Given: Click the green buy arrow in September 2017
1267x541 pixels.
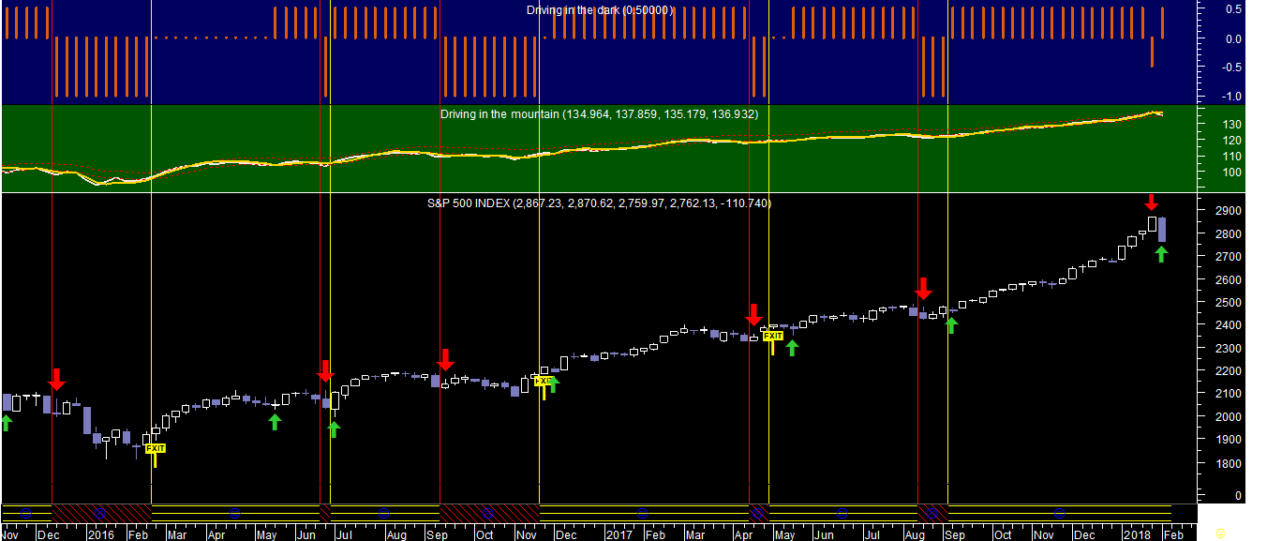Looking at the screenshot, I should 952,325.
